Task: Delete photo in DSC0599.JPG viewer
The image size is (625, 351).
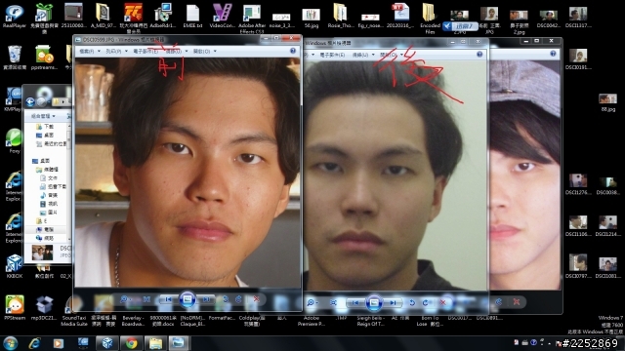Action: point(256,299)
